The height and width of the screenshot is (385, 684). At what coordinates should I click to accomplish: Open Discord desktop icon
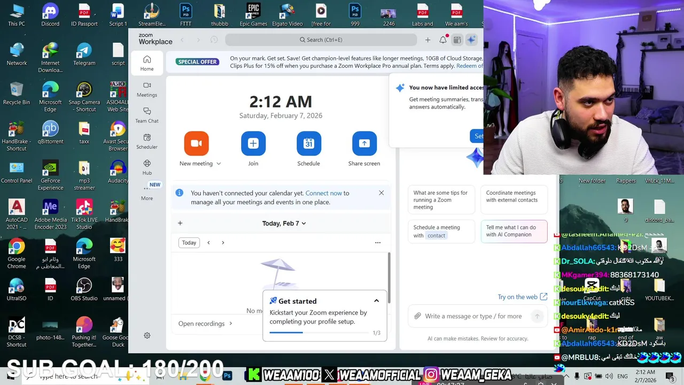(x=50, y=14)
